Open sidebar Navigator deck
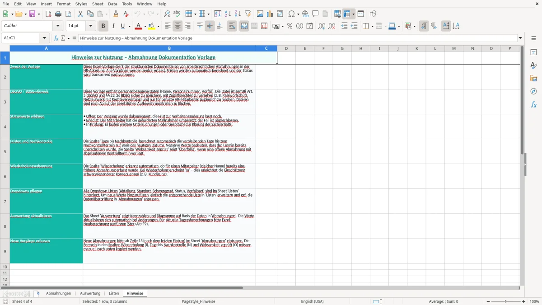The height and width of the screenshot is (305, 542). pyautogui.click(x=533, y=91)
